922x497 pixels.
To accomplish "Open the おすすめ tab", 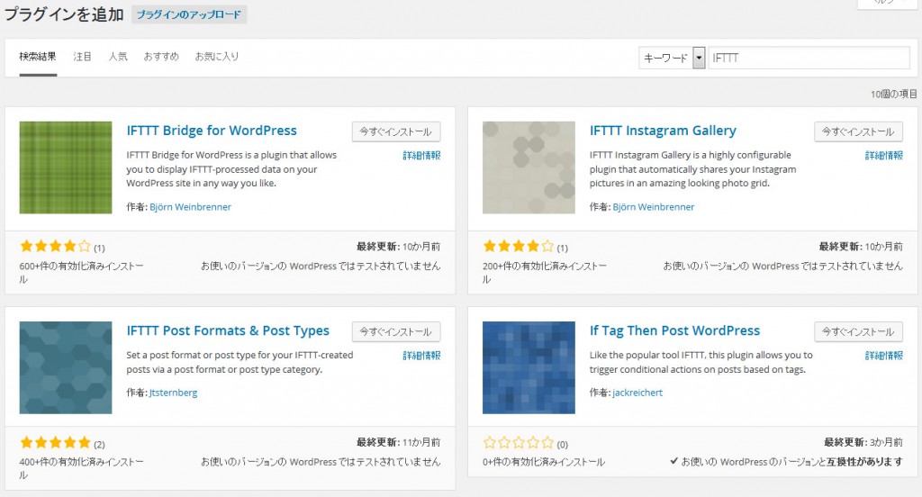I will [x=161, y=57].
